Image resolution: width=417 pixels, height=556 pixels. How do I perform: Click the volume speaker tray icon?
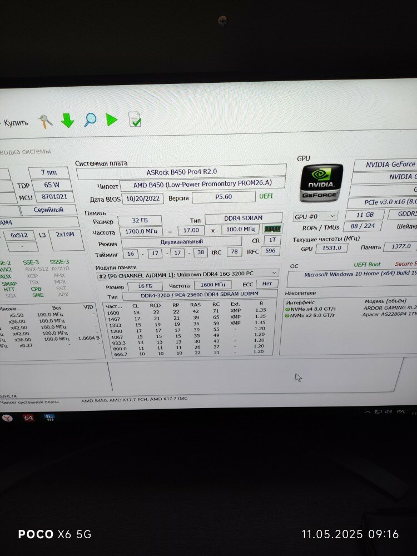click(x=389, y=411)
